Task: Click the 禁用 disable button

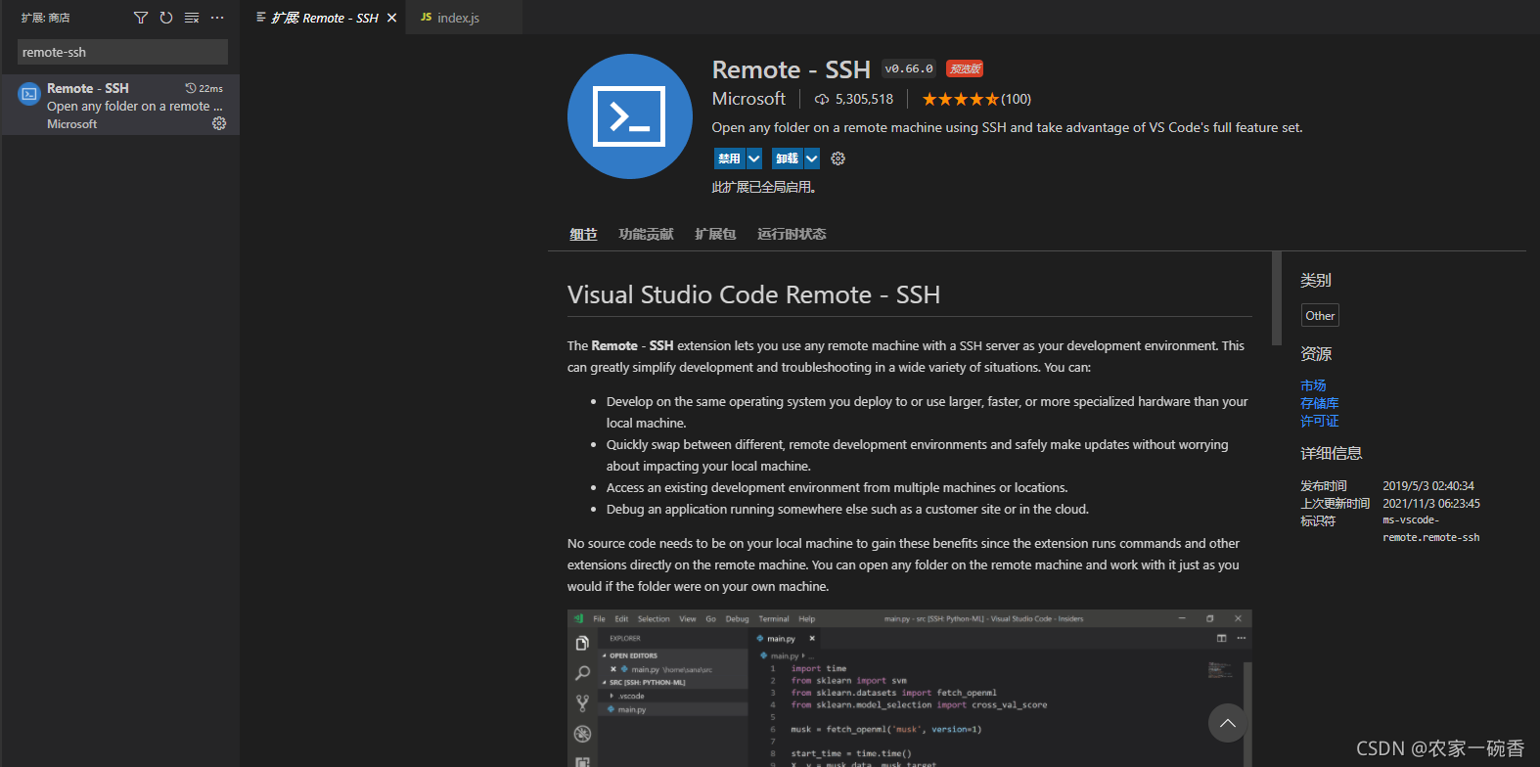Action: point(729,158)
